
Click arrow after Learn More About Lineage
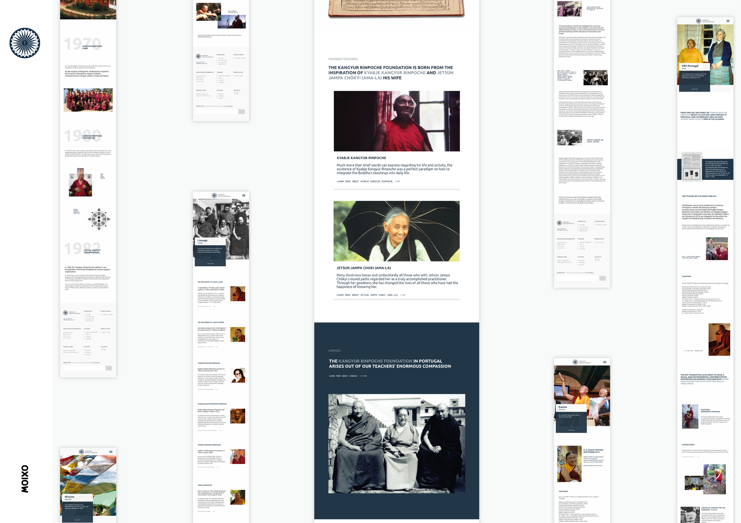[363, 376]
